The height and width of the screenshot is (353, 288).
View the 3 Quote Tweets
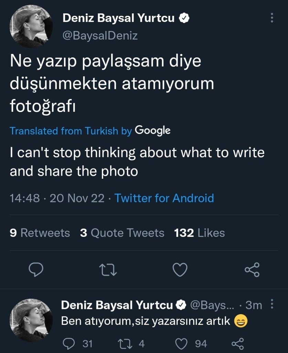click(x=122, y=233)
